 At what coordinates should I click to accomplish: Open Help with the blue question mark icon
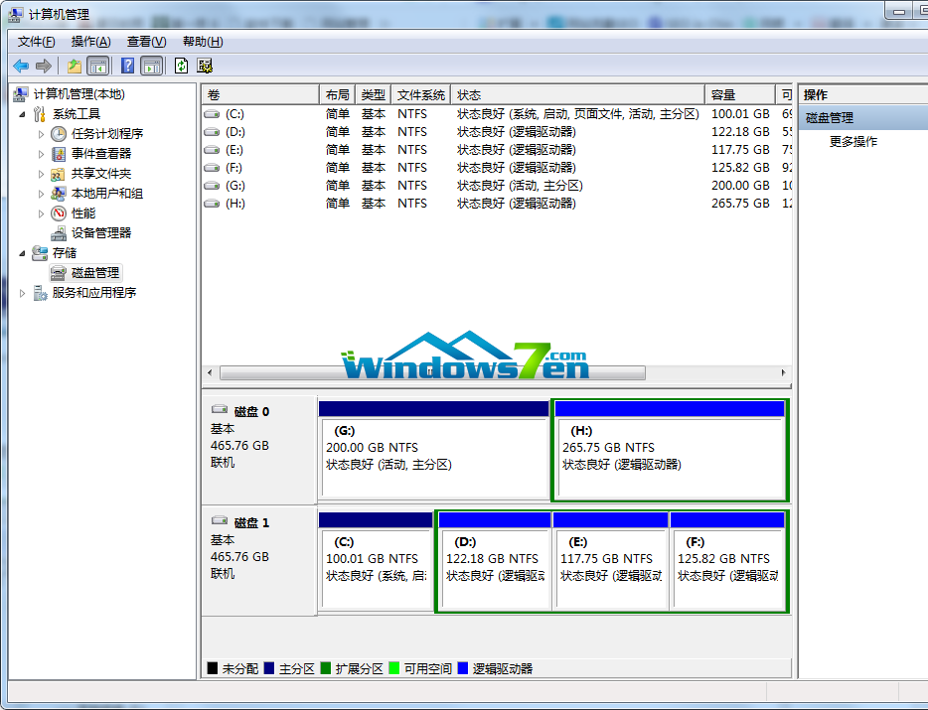[127, 66]
